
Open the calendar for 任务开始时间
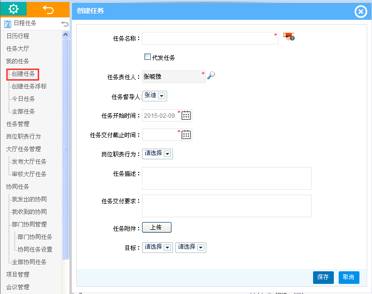click(186, 115)
